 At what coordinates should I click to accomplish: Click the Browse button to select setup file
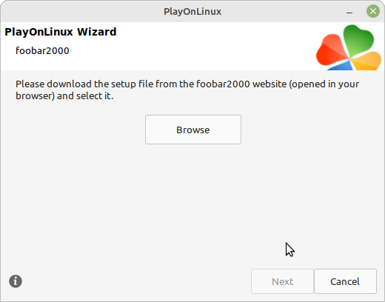coord(193,130)
